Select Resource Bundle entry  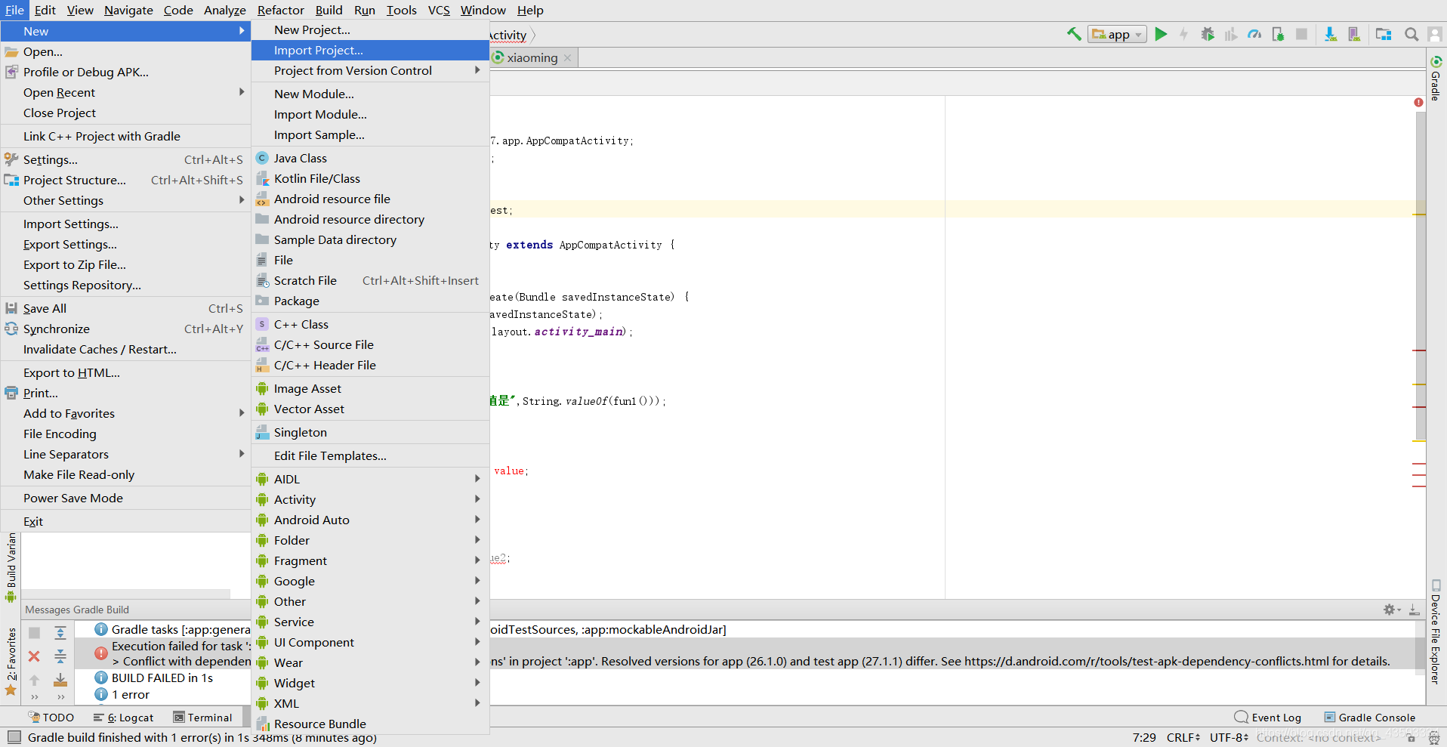tap(370, 724)
